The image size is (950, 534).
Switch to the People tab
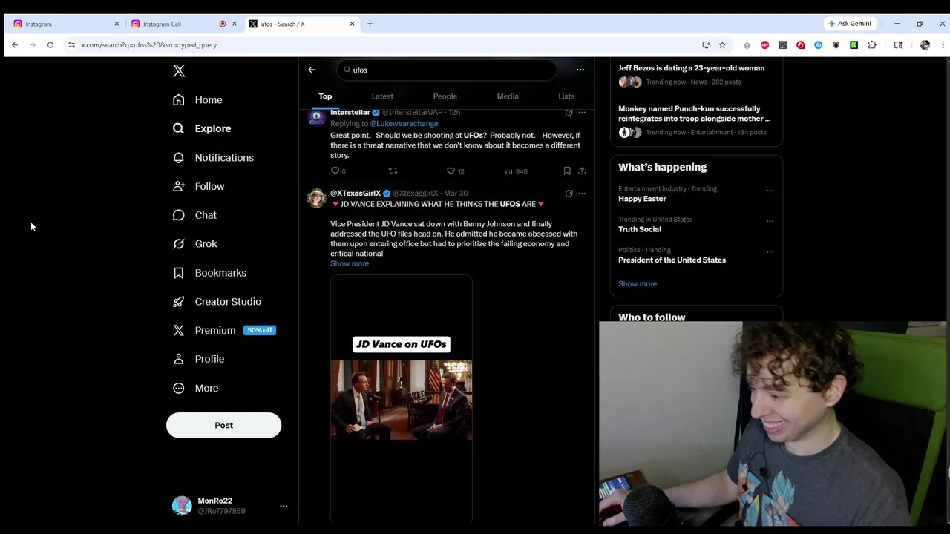tap(445, 96)
